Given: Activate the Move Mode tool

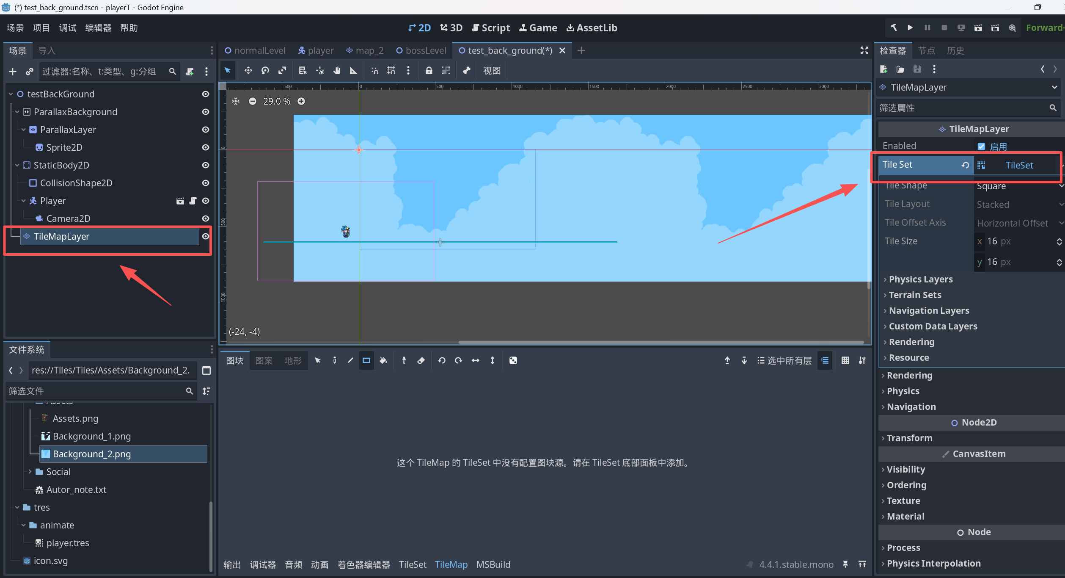Looking at the screenshot, I should pyautogui.click(x=248, y=71).
